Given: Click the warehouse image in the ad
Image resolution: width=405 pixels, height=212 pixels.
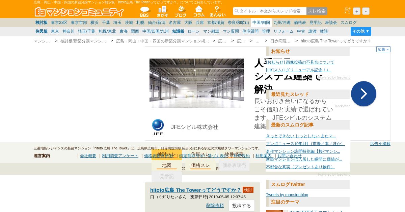Looking at the screenshot, I should pyautogui.click(x=197, y=83).
